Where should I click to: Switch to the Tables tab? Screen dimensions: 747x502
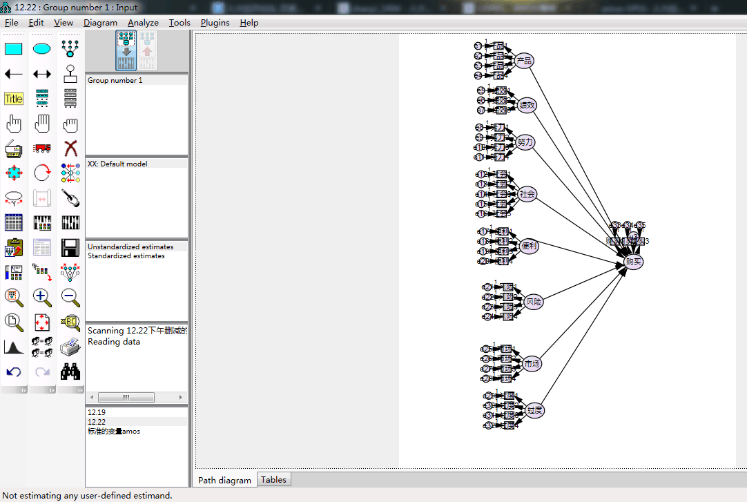(273, 480)
